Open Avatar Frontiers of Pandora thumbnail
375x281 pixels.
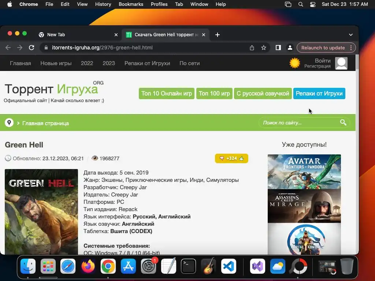pyautogui.click(x=304, y=172)
